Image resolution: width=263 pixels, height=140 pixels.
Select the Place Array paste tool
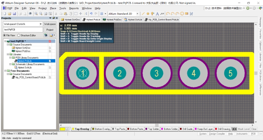191,14
